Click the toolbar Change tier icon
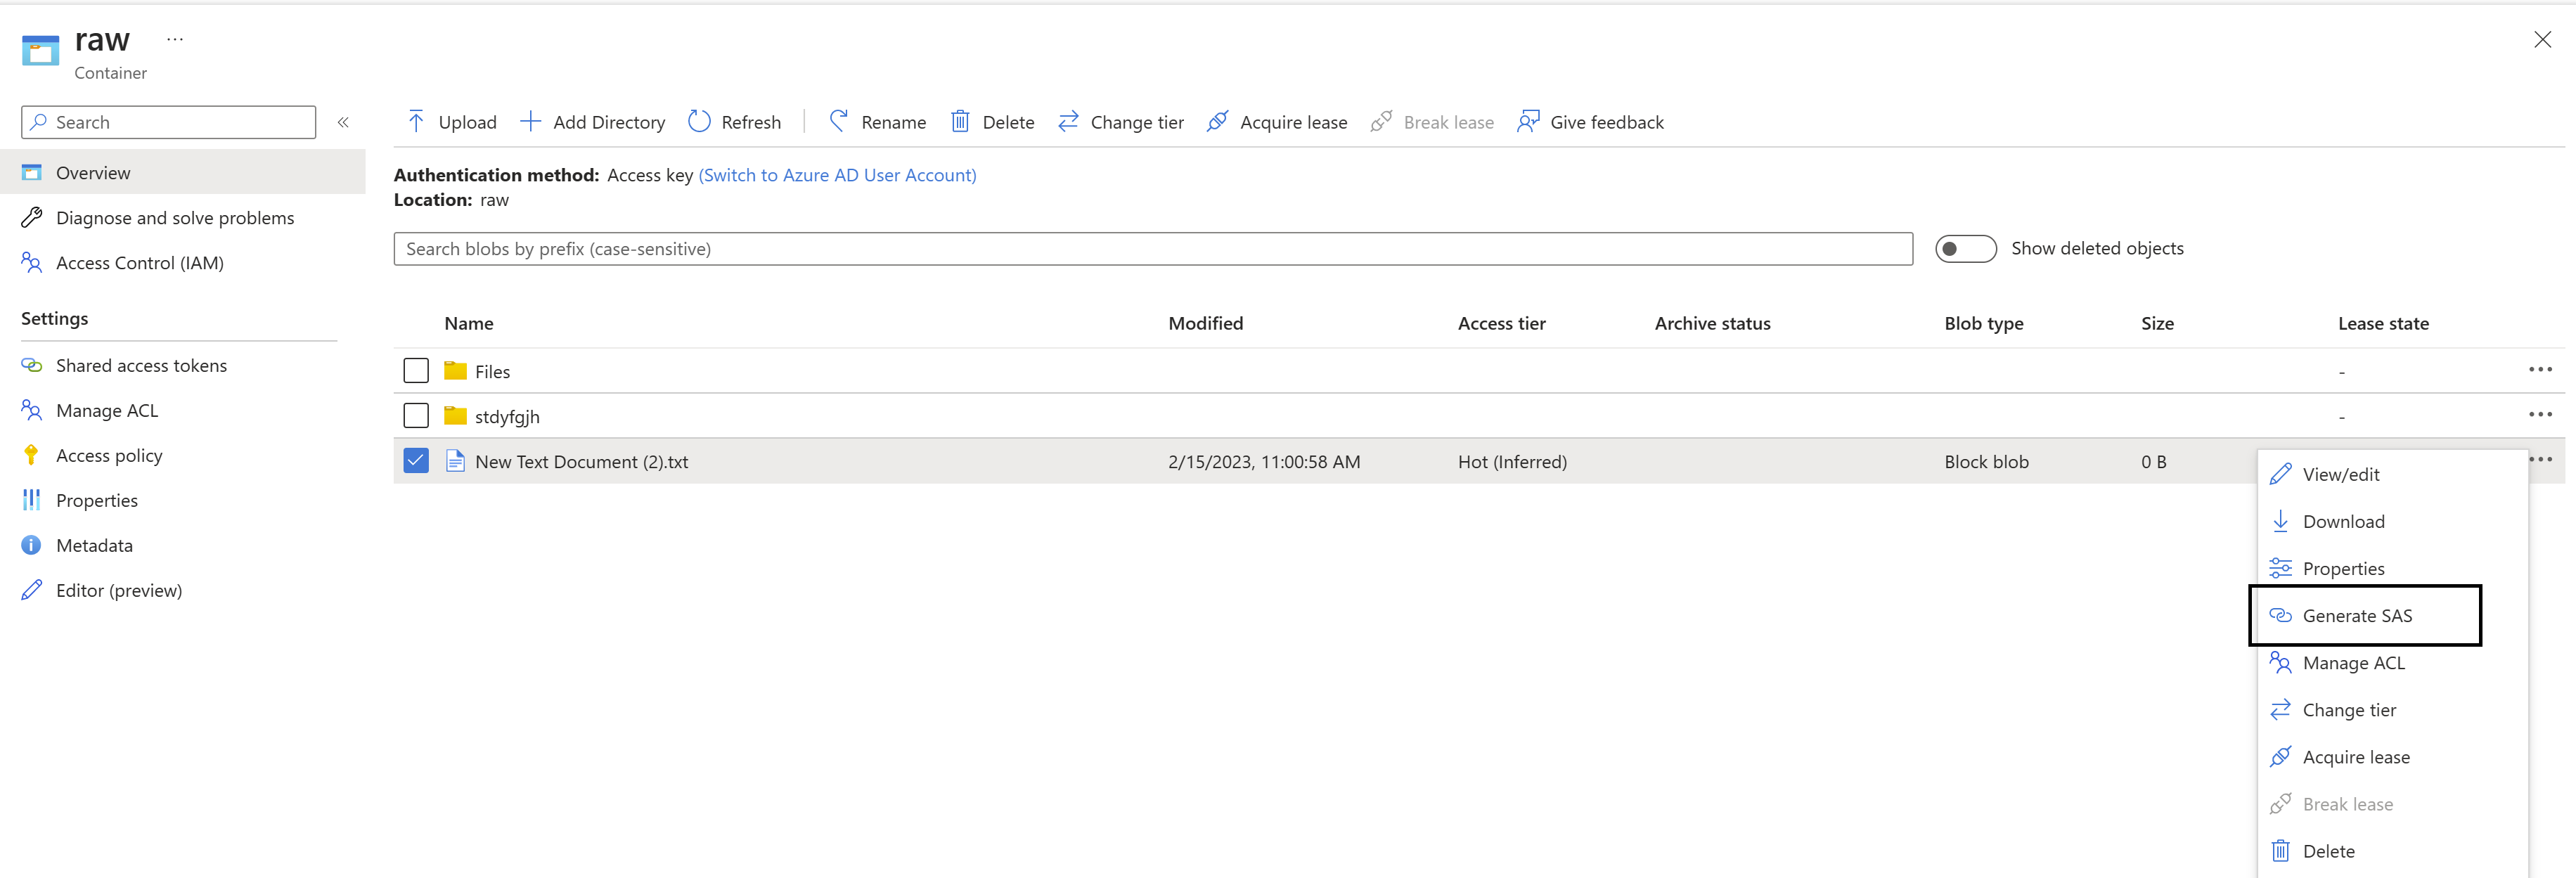This screenshot has width=2576, height=878. 1068,121
